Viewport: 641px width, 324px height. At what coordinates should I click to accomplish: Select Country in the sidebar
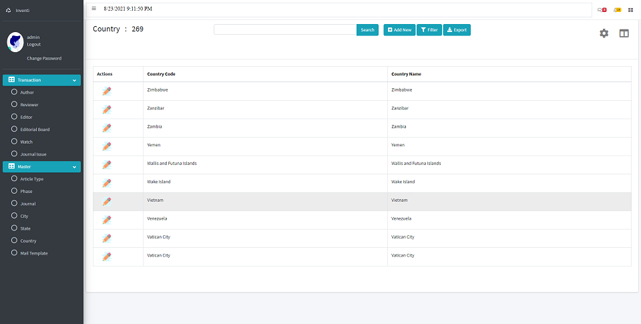pyautogui.click(x=28, y=240)
